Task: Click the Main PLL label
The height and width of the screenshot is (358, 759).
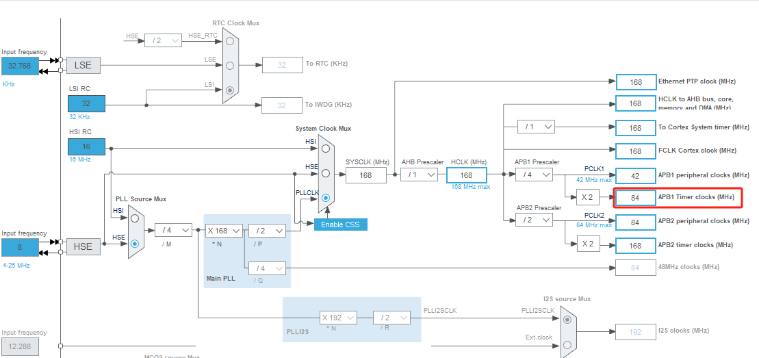Action: pos(220,279)
